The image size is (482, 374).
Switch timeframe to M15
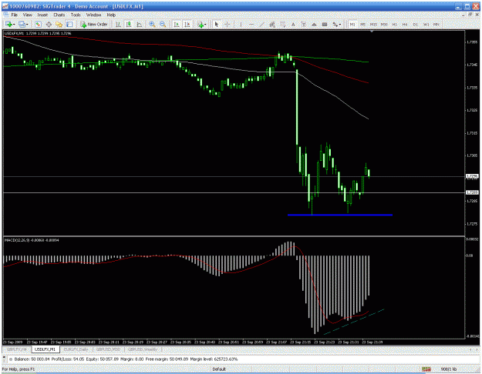tap(373, 24)
